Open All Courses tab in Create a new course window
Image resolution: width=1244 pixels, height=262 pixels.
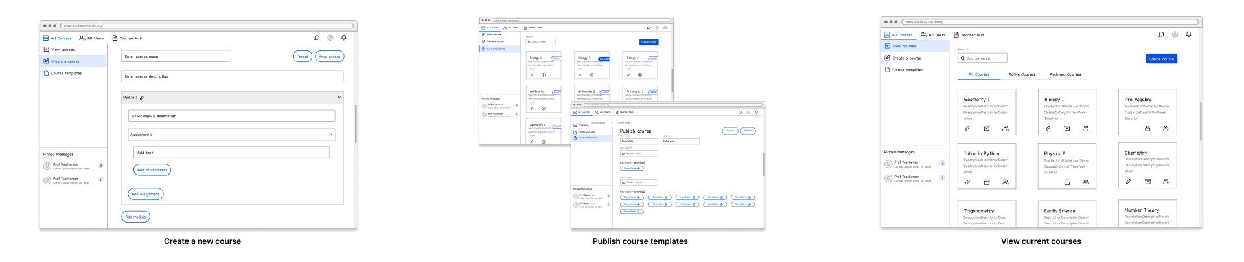57,38
